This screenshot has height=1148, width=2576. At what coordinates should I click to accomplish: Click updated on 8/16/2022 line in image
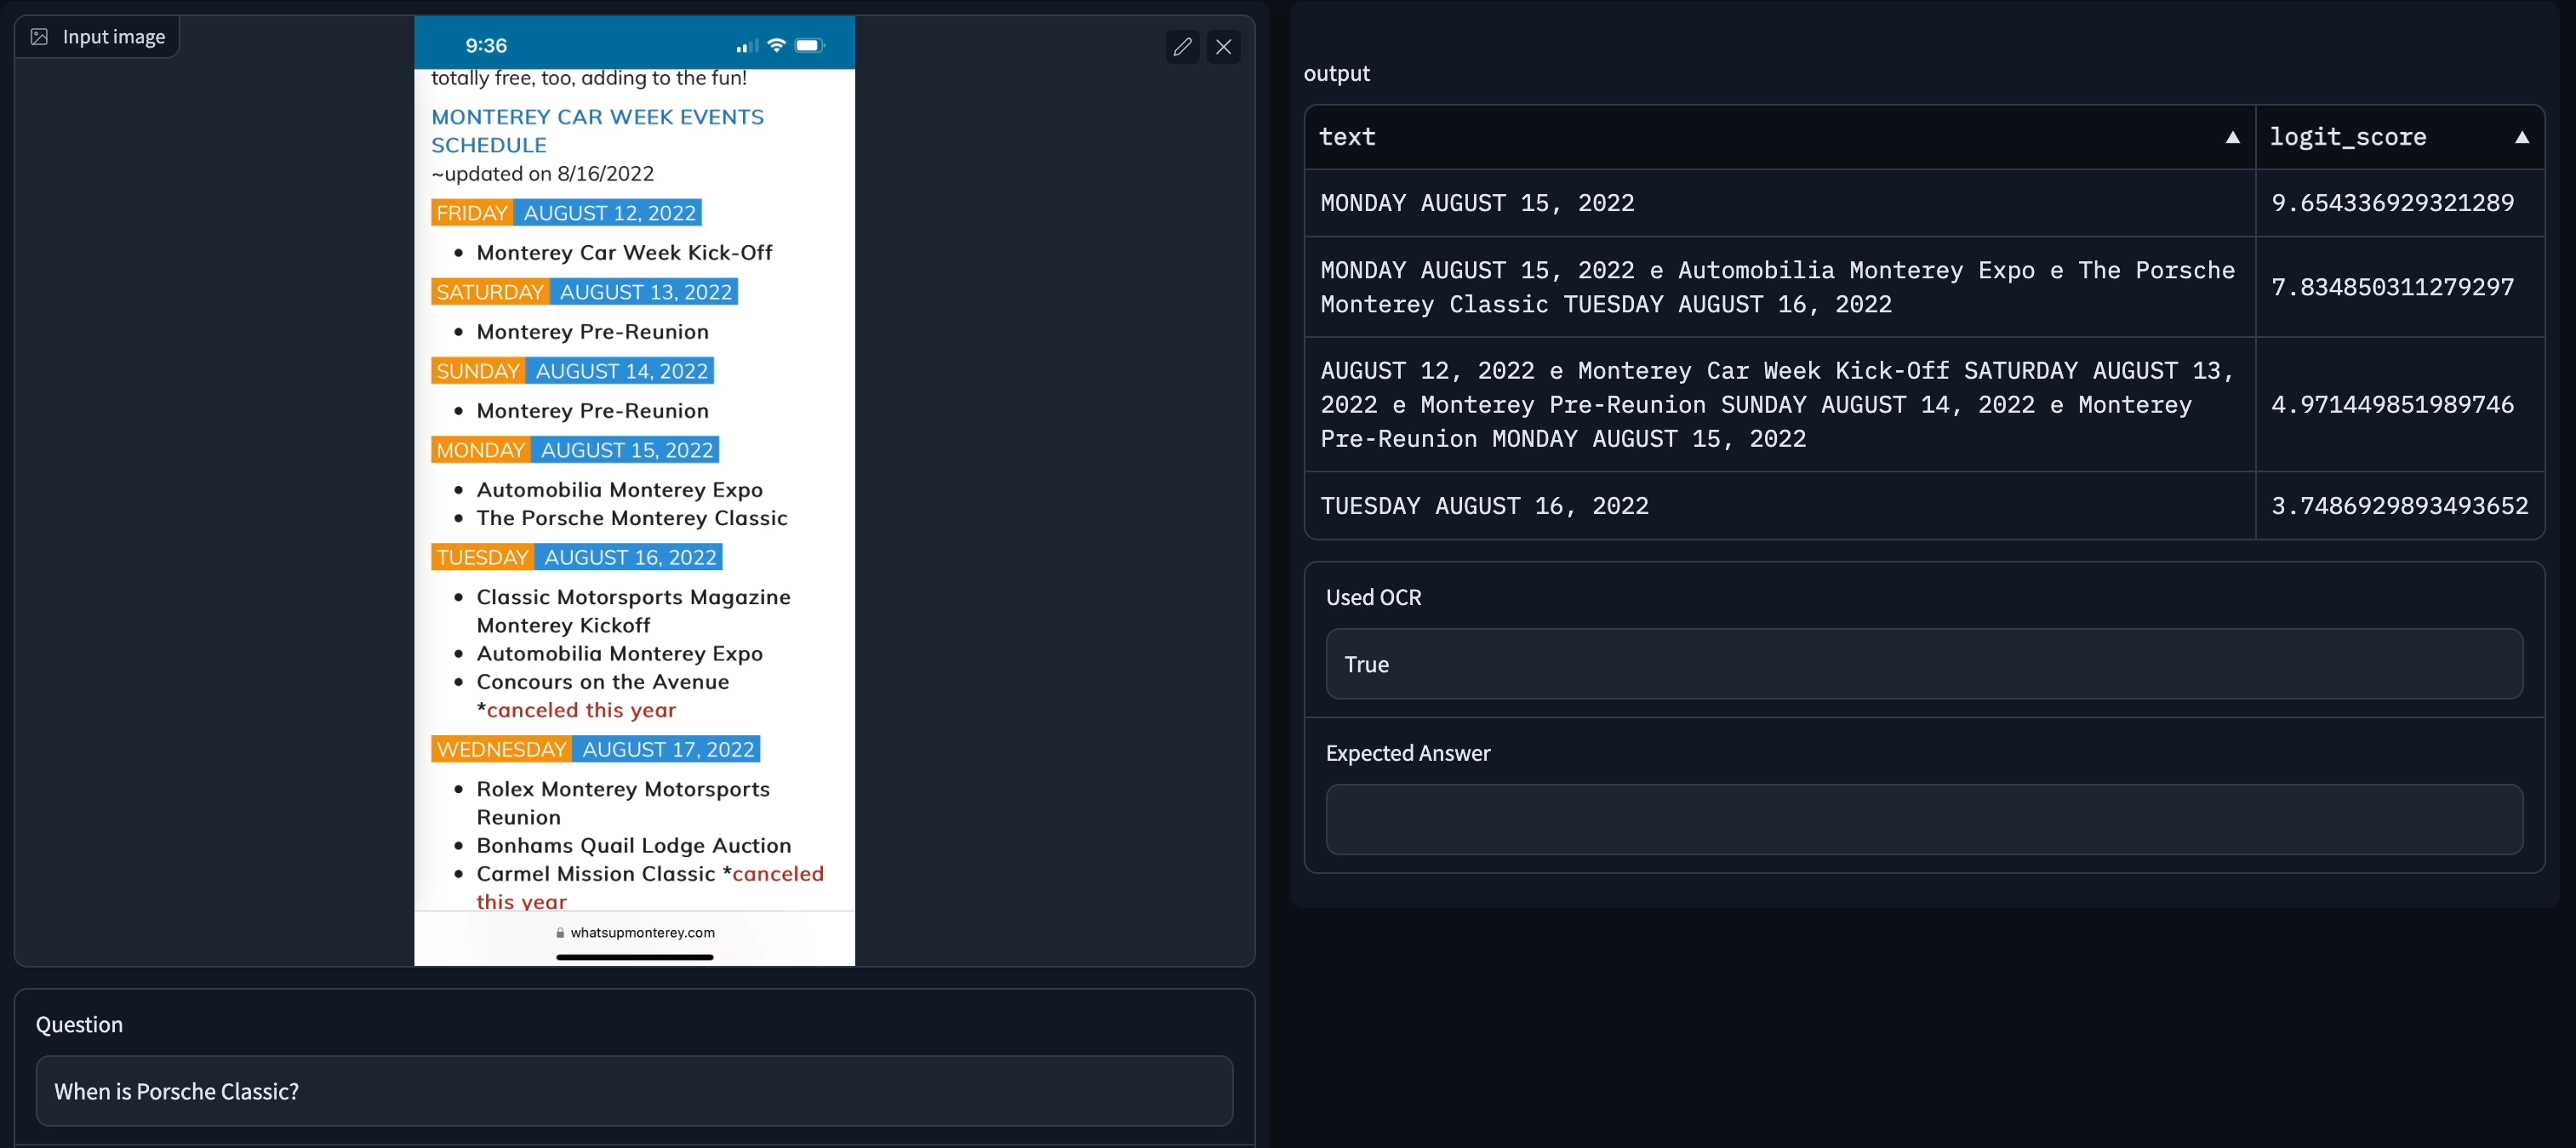pos(543,174)
